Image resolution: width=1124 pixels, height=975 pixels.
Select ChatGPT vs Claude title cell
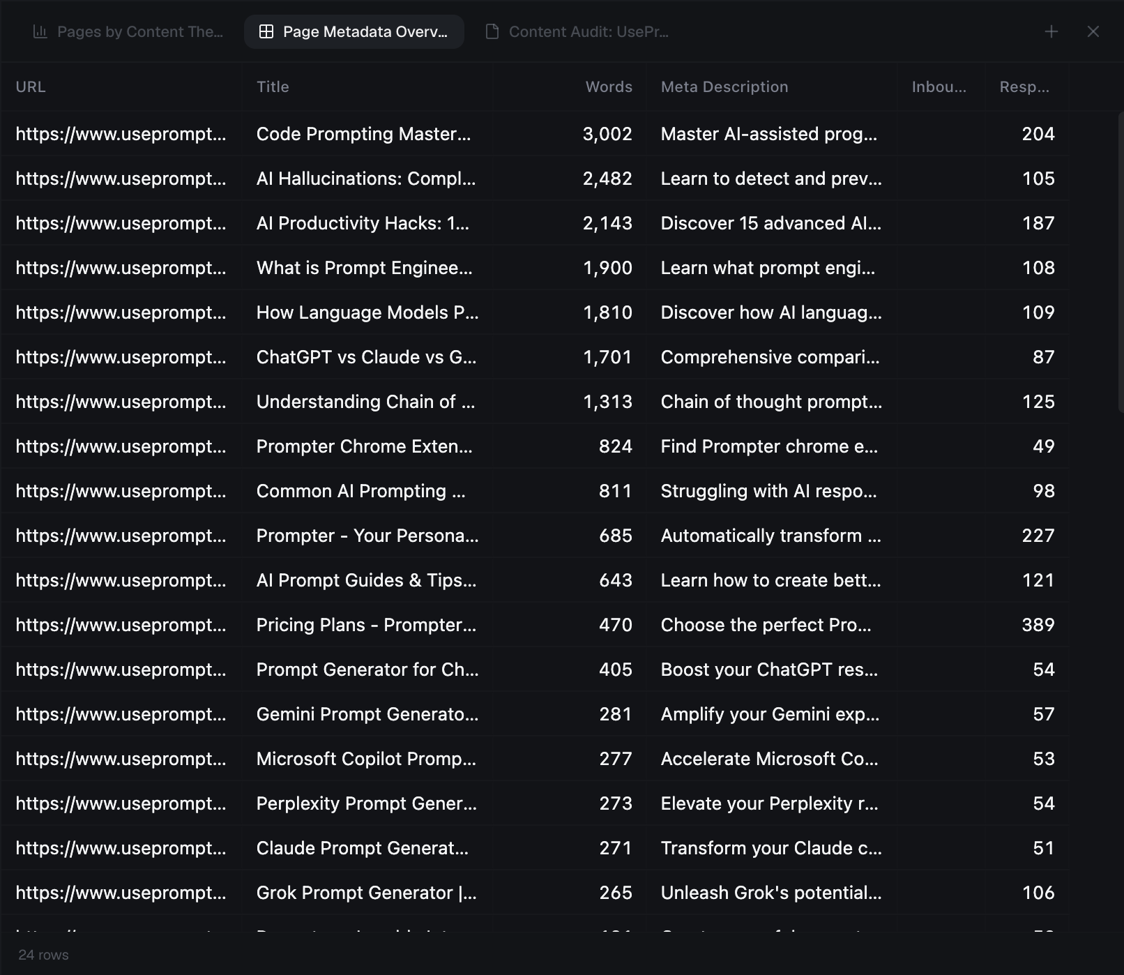[x=367, y=357]
